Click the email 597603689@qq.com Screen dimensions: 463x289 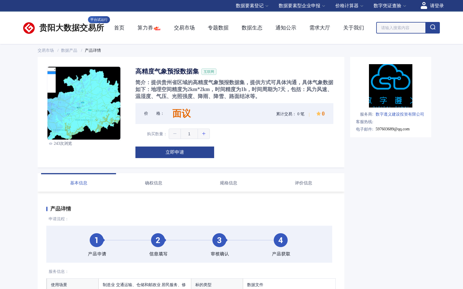(393, 129)
